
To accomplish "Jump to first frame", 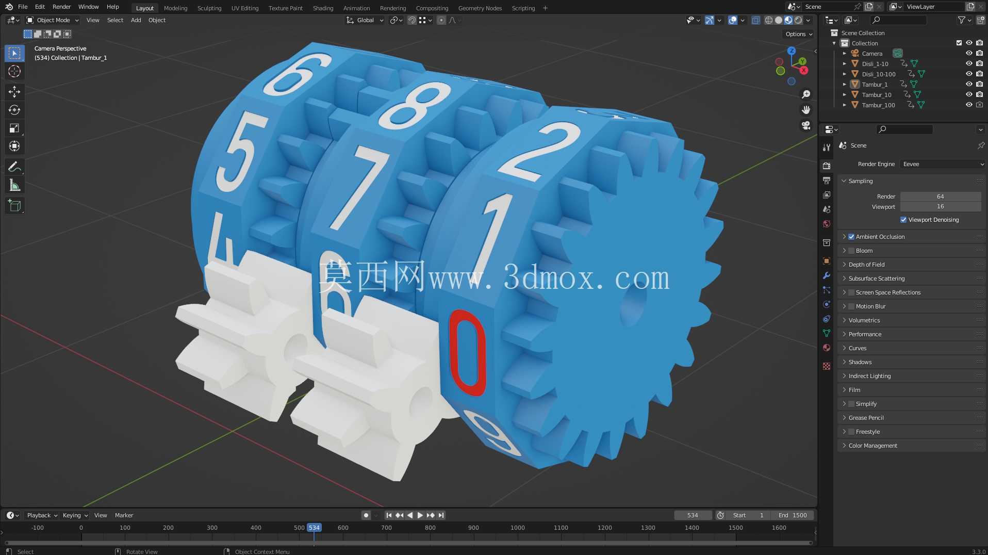I will (x=389, y=515).
